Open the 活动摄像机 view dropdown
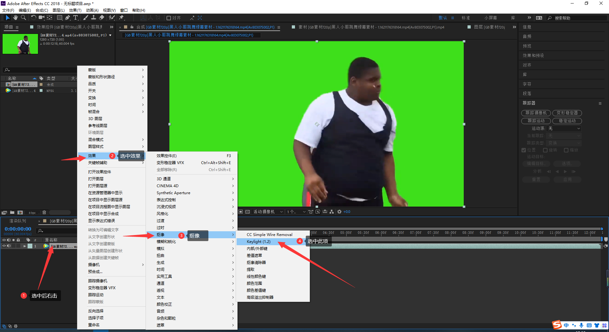 point(268,212)
